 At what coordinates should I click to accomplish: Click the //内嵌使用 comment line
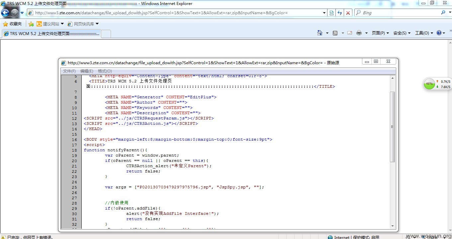pos(117,203)
